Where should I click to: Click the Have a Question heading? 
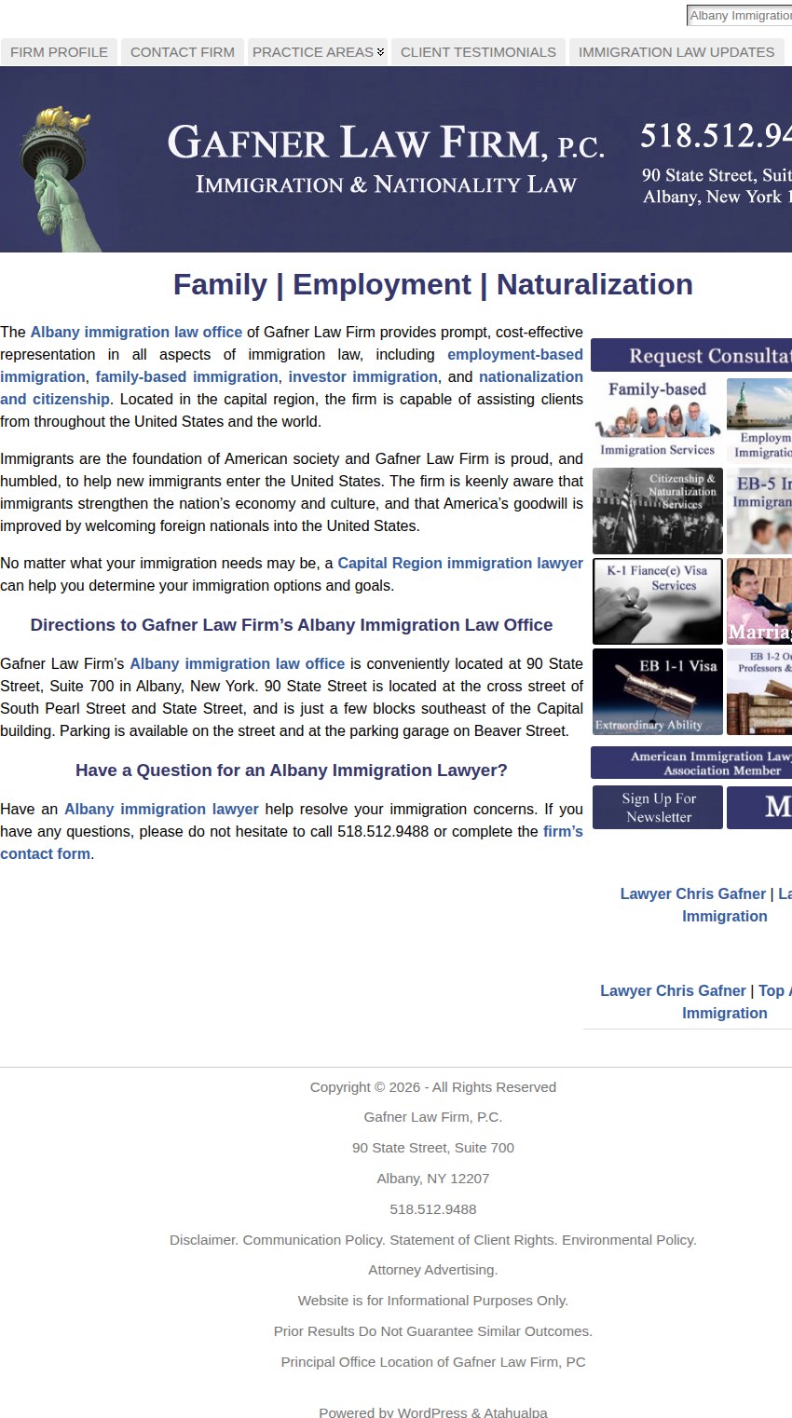tap(292, 770)
